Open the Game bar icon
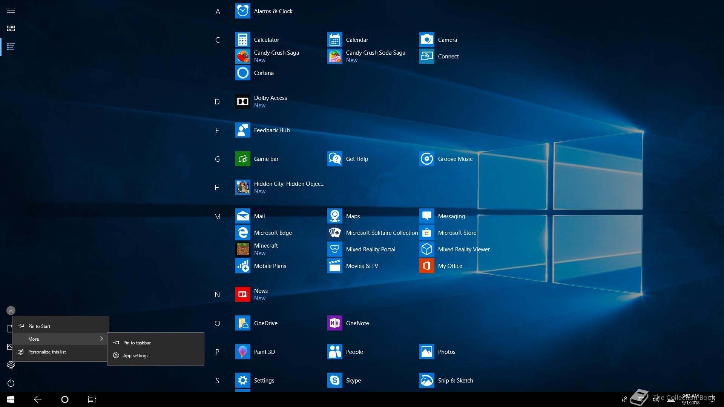 [242, 159]
